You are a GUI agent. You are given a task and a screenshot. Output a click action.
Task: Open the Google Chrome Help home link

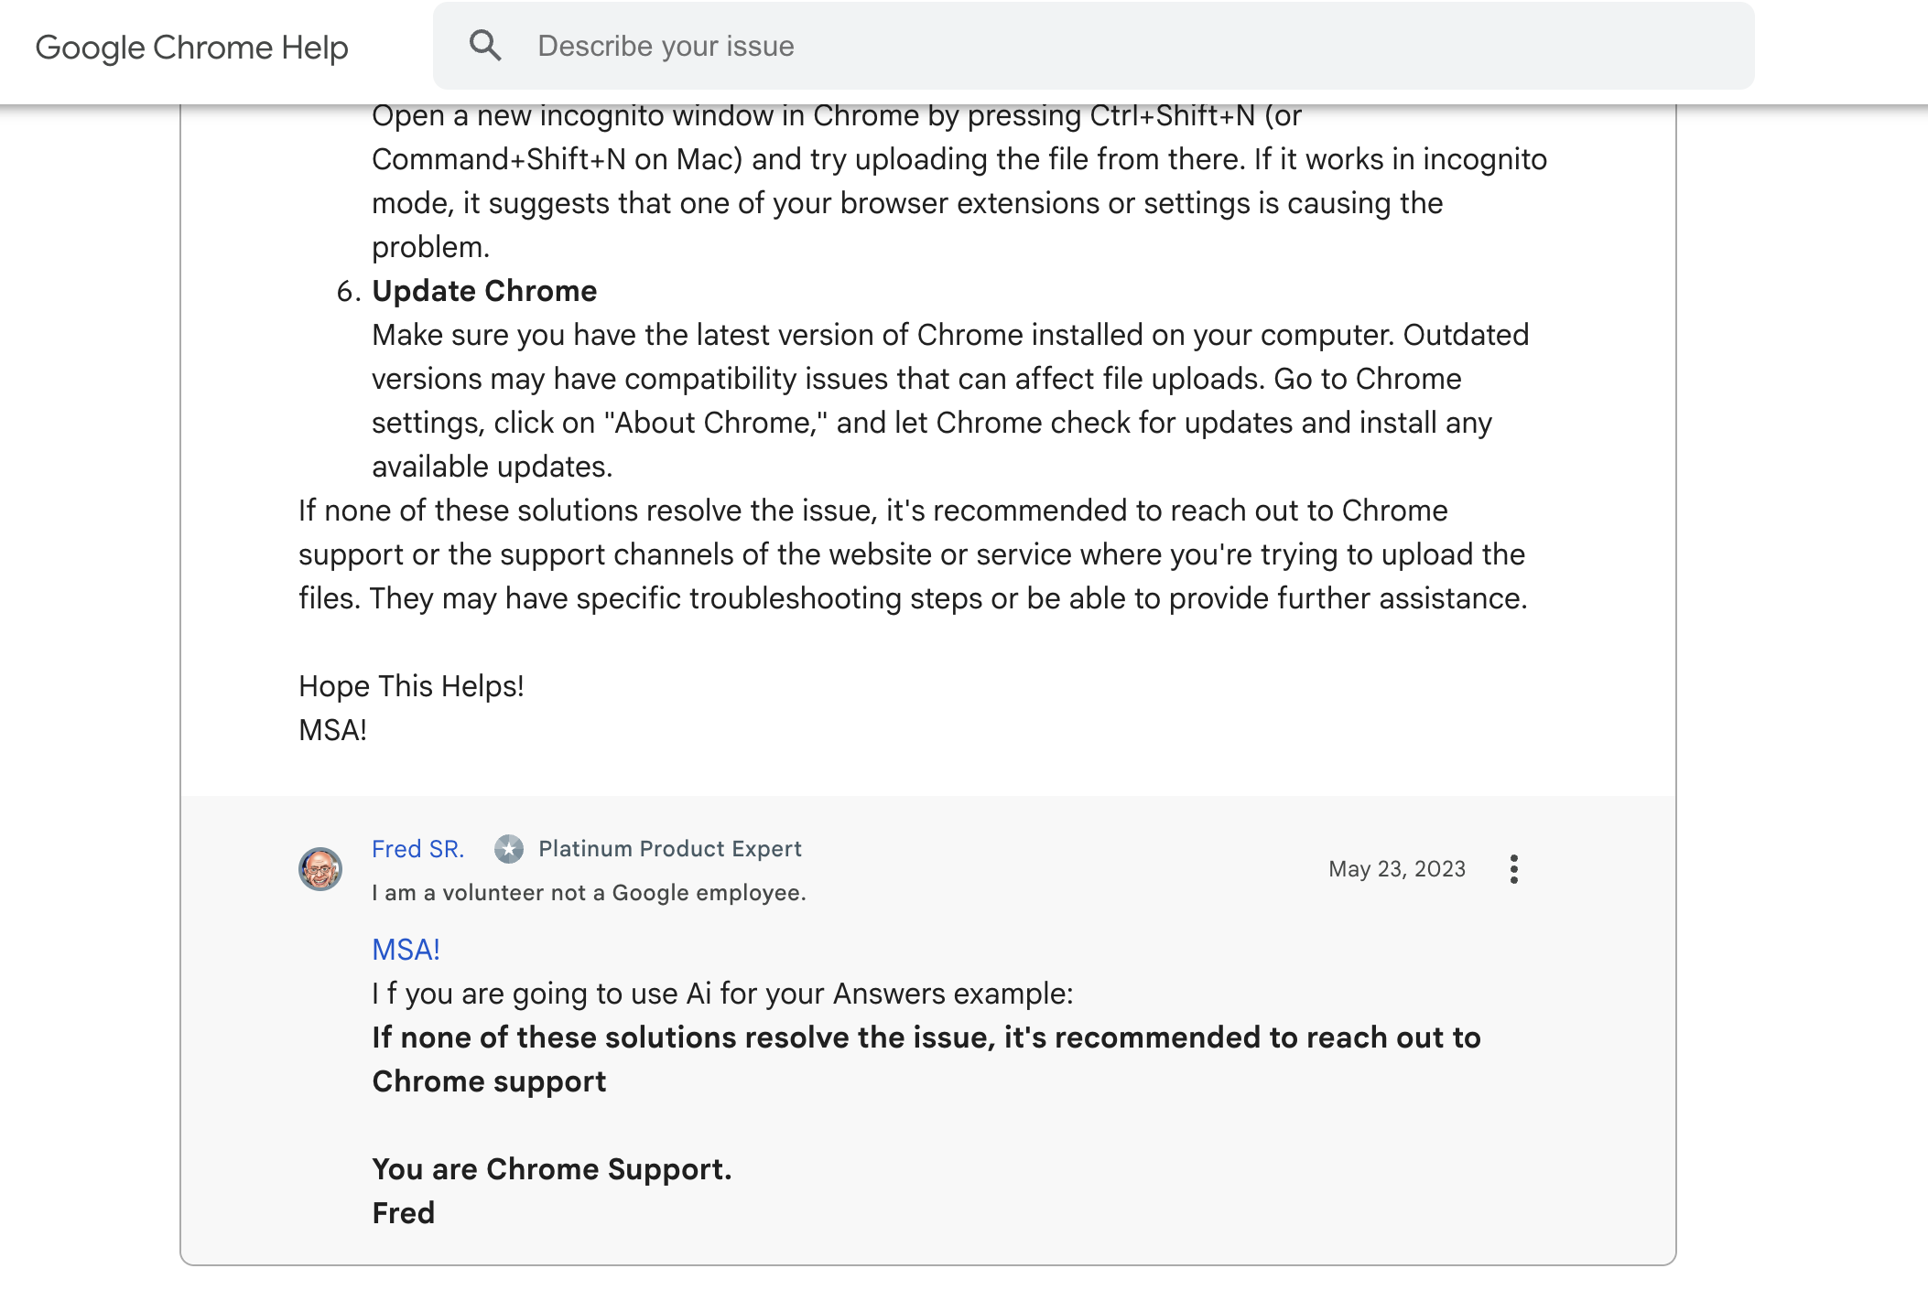click(x=191, y=48)
